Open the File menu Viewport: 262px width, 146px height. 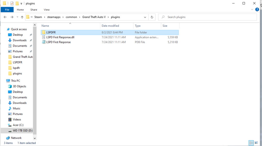point(7,10)
